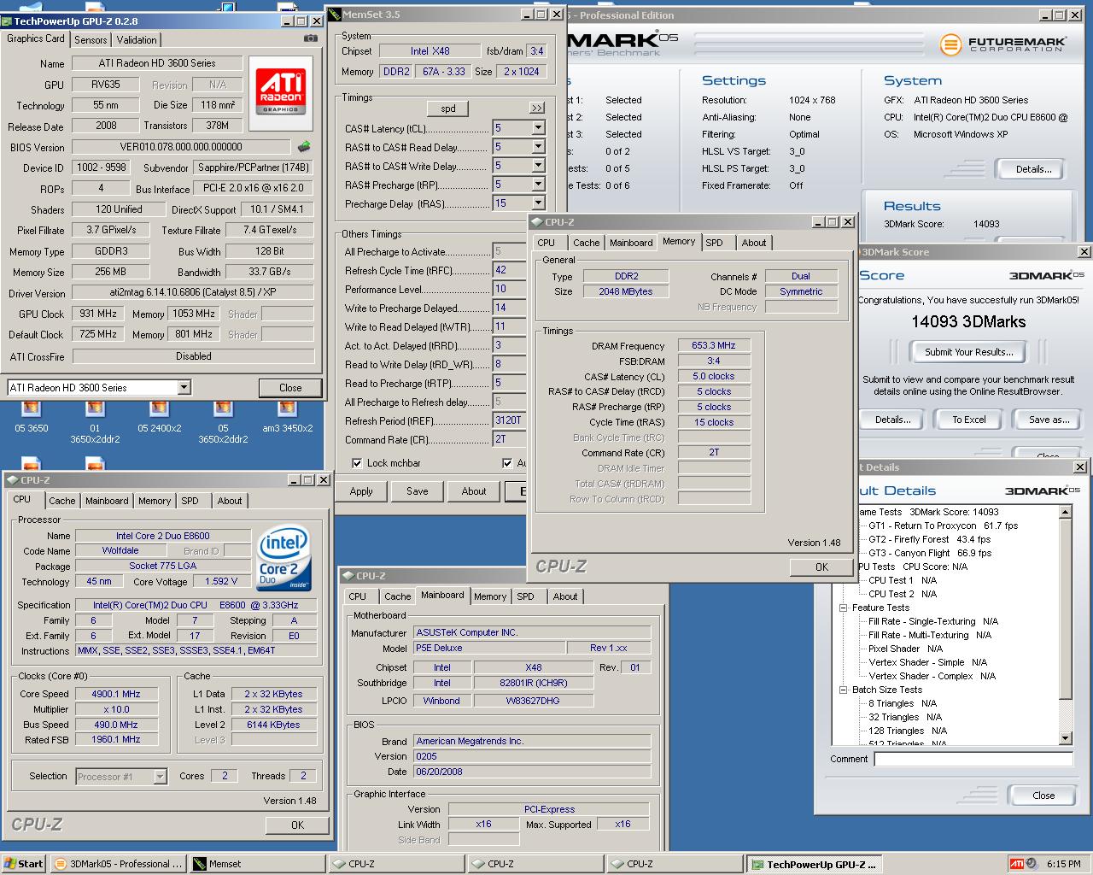The image size is (1093, 875).
Task: Select desktop icon 'am3 3450x2'
Action: (287, 414)
